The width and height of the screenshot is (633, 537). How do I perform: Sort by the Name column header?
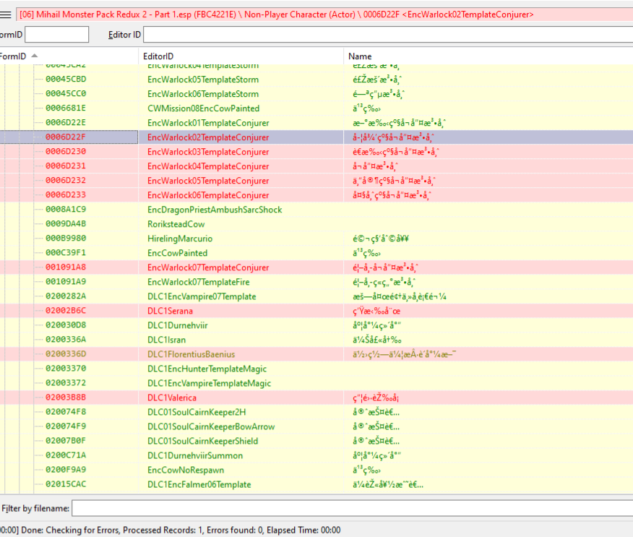coord(488,56)
